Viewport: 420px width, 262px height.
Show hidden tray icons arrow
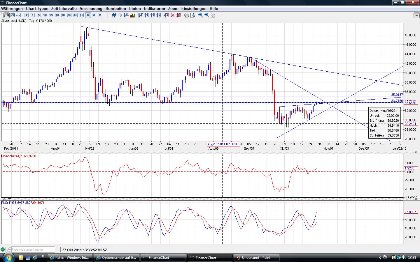(x=380, y=258)
